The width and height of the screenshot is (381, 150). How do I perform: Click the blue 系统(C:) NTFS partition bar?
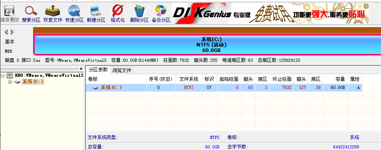point(207,45)
